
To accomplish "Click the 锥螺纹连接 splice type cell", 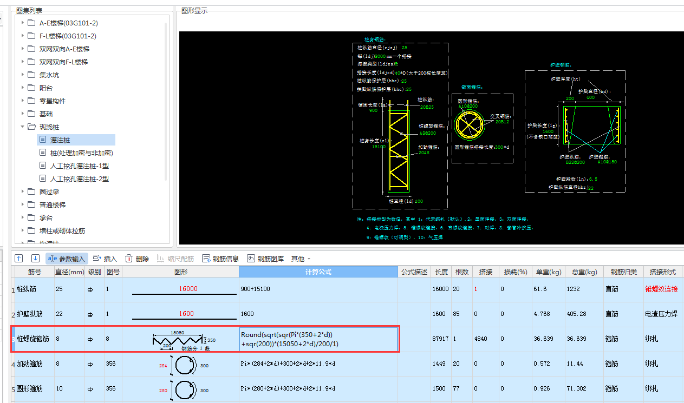I will tap(662, 289).
